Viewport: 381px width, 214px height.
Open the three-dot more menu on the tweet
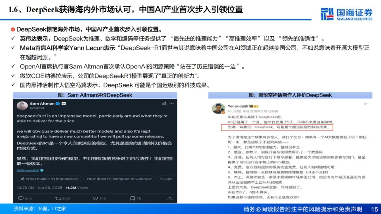(171, 104)
